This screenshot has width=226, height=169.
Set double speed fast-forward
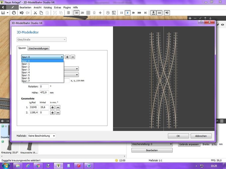coord(133,13)
